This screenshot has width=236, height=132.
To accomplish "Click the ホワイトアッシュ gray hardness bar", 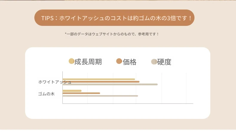I will tap(110, 84).
